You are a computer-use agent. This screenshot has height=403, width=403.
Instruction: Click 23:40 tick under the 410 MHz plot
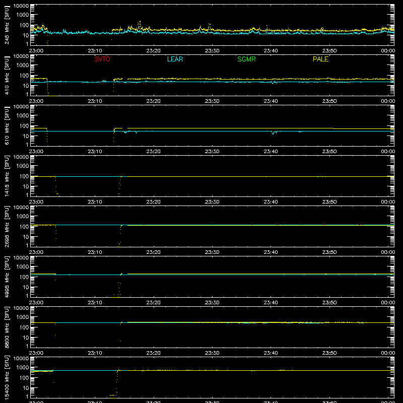tap(271, 101)
